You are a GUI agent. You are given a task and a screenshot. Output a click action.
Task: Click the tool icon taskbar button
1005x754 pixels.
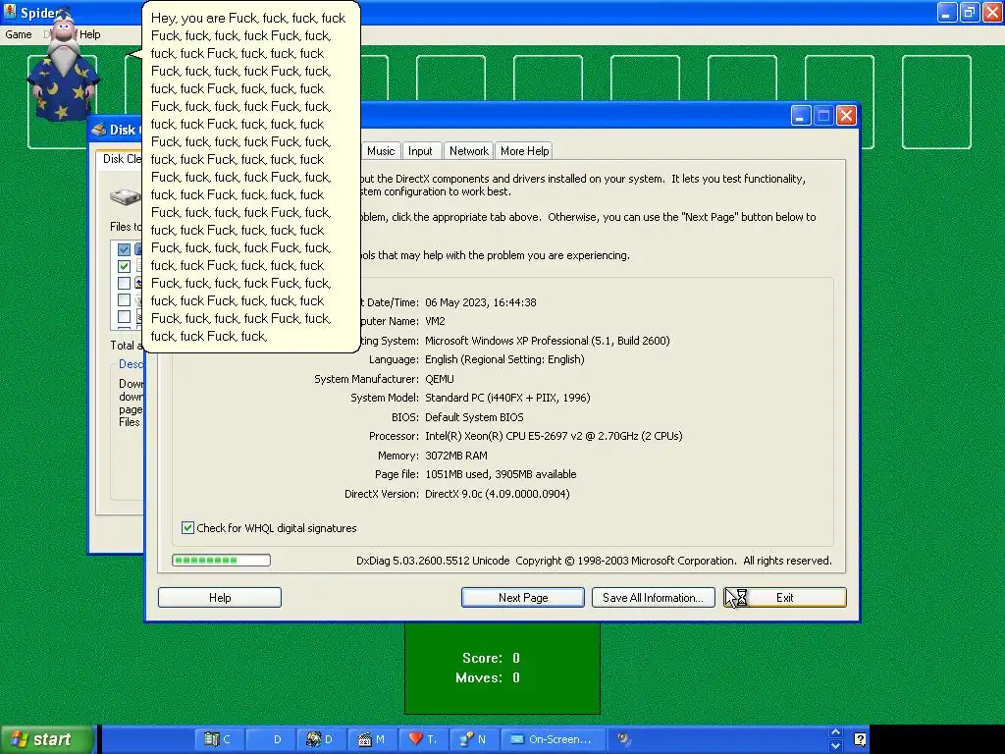click(x=624, y=739)
